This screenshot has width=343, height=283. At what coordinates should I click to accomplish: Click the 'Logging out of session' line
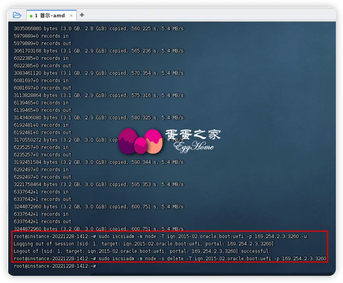click(143, 244)
